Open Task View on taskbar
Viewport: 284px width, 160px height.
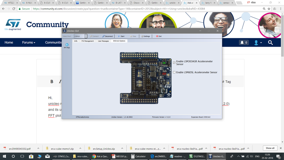[22, 156]
